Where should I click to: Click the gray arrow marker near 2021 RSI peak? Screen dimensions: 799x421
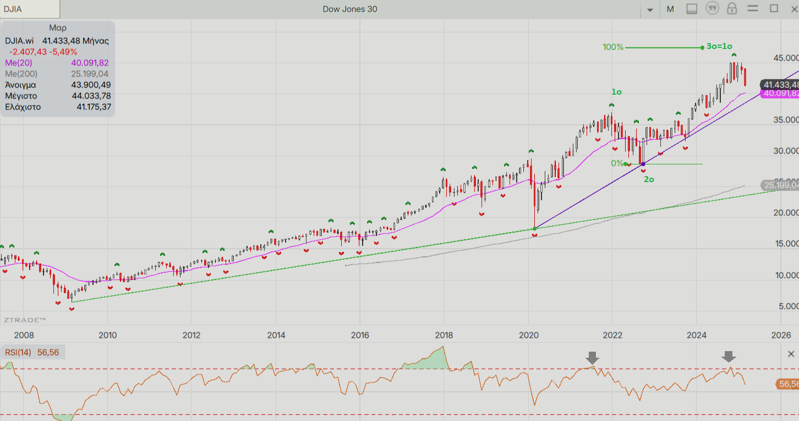(x=592, y=358)
